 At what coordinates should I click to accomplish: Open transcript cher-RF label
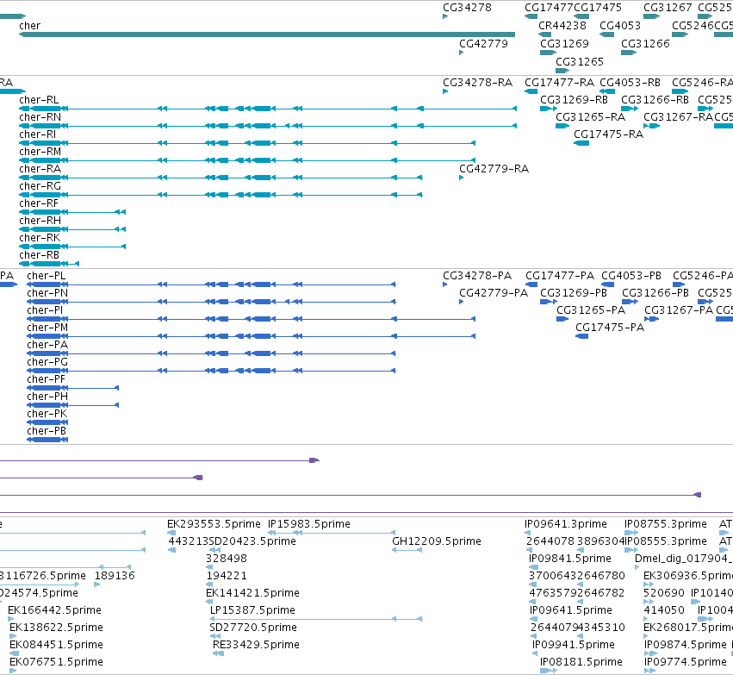(39, 203)
